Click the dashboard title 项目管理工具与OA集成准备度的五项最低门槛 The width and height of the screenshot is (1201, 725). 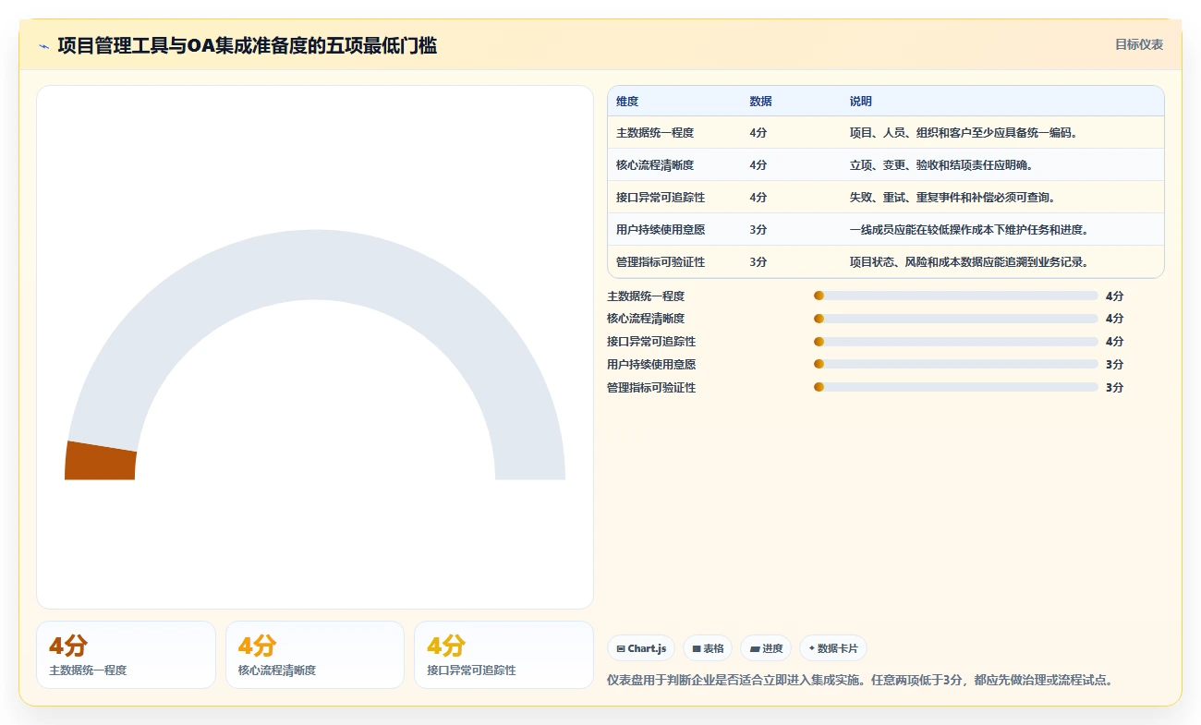[247, 45]
